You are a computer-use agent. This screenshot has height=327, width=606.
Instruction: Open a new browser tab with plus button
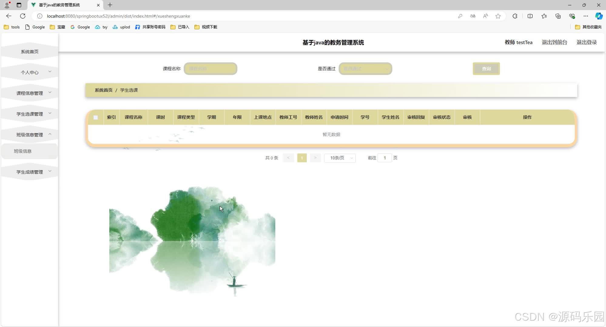tap(110, 5)
